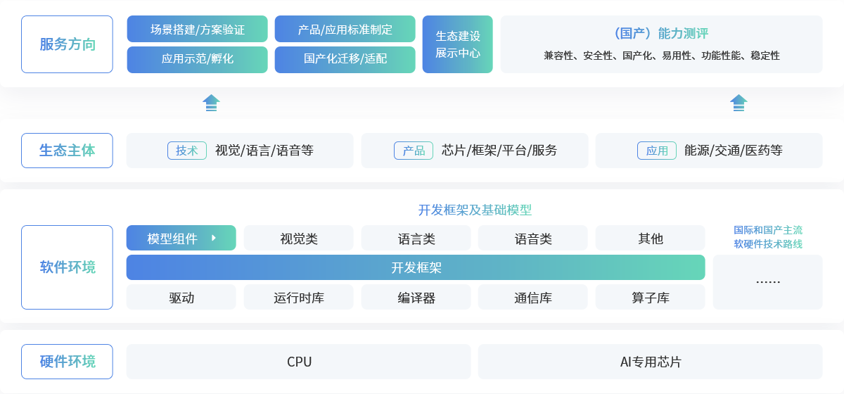Select 国产化迁移/适配 button
This screenshot has height=394, width=844.
point(345,59)
